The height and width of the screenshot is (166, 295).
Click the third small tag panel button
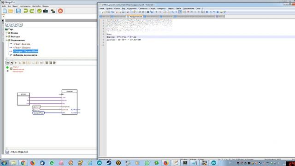(16, 24)
